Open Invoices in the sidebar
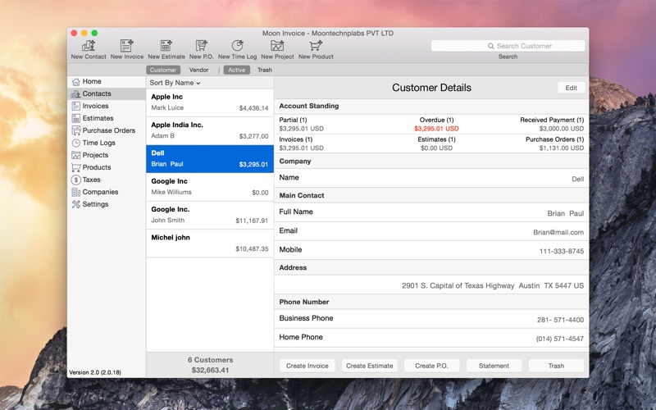Image resolution: width=656 pixels, height=410 pixels. click(x=107, y=106)
